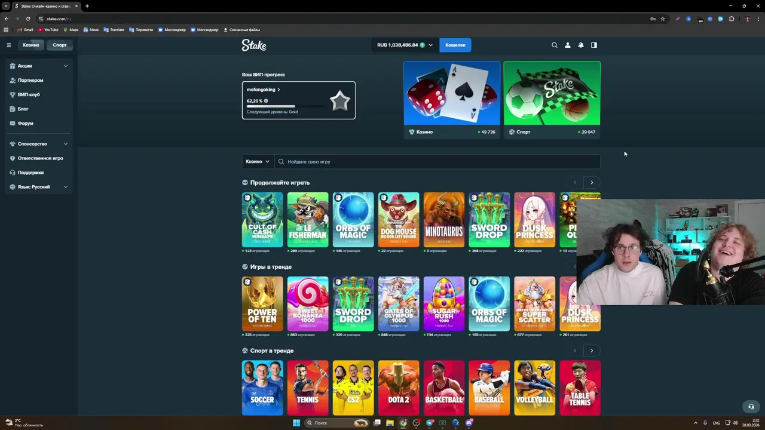Screen dimensions: 765x430
Task: Open Cult of Cash game tile
Action: pos(262,220)
